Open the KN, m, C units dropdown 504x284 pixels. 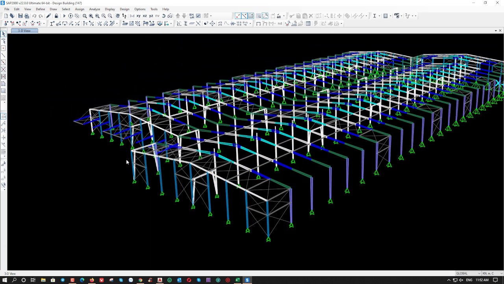tap(493, 273)
